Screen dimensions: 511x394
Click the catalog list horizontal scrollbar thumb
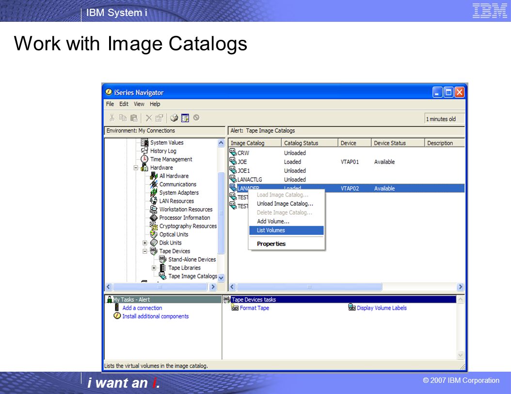point(309,287)
